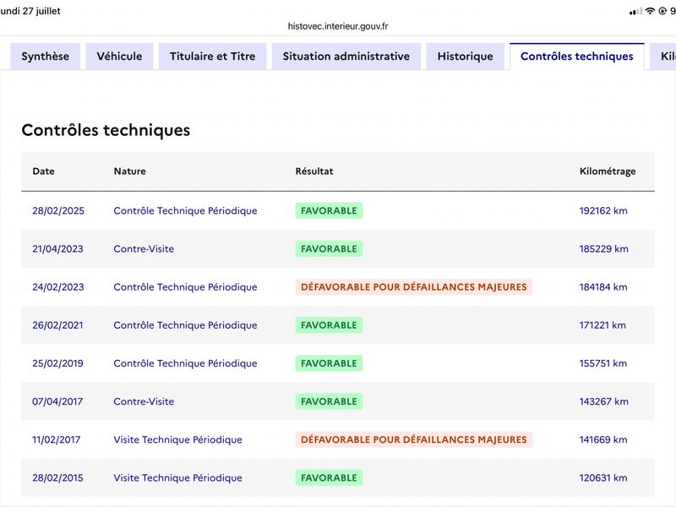Click the Date column header
This screenshot has height=507, width=676.
pyautogui.click(x=44, y=172)
